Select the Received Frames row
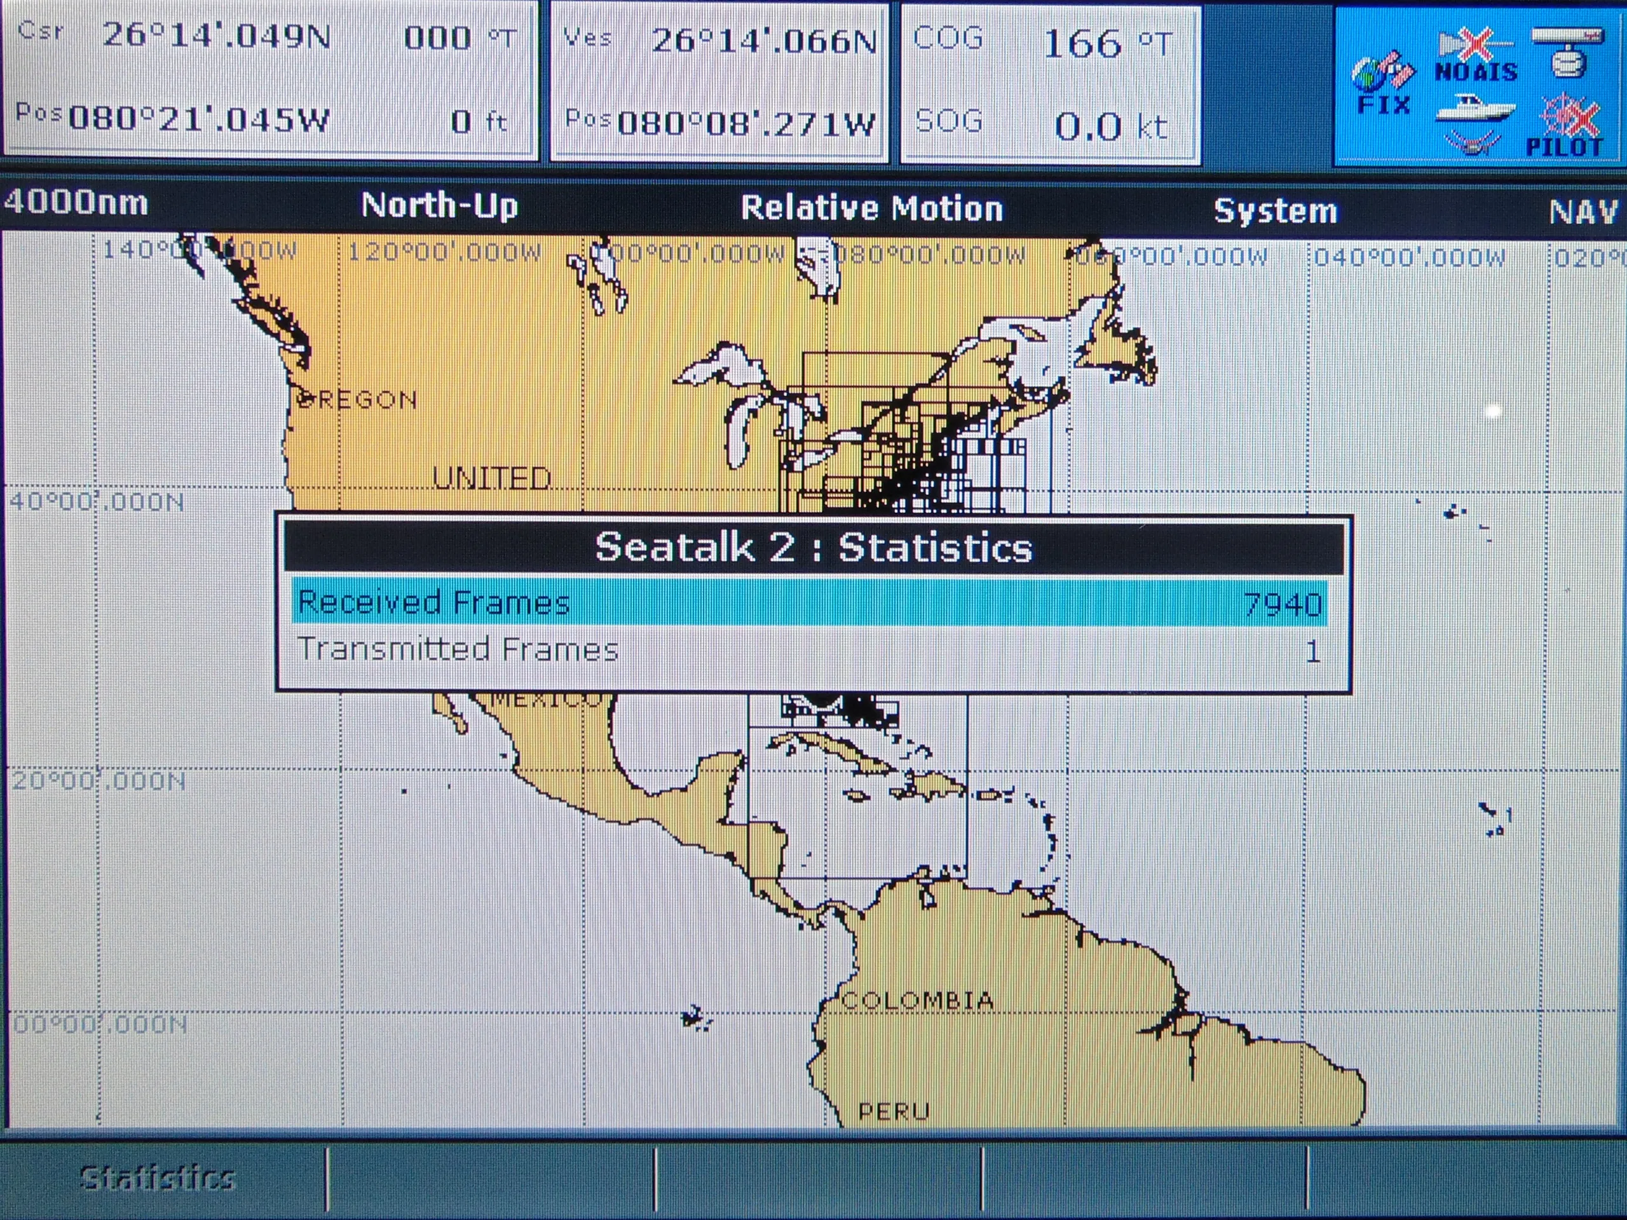 pyautogui.click(x=809, y=603)
